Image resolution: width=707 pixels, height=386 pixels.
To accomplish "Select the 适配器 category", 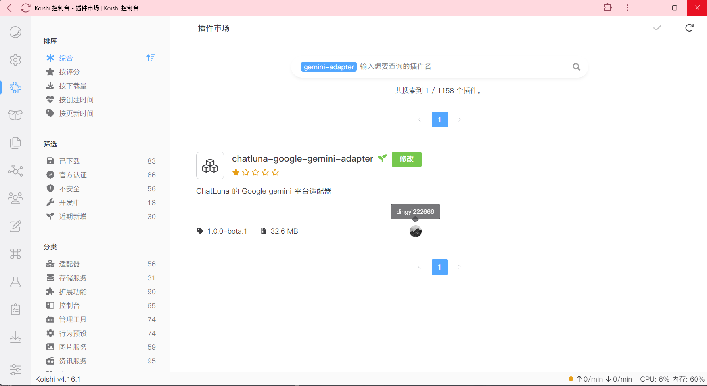I will [x=69, y=264].
